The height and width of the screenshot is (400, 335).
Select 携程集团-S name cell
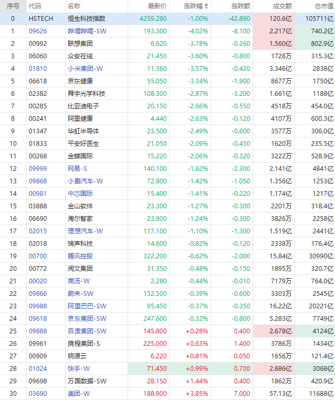point(84,344)
